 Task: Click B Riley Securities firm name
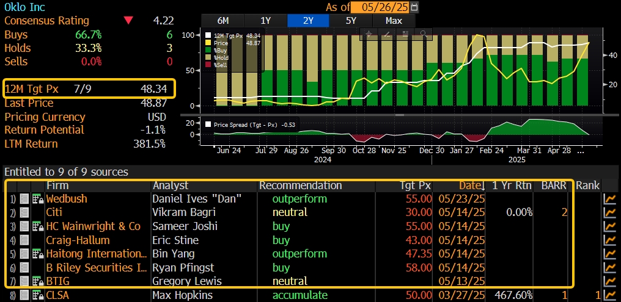click(97, 267)
